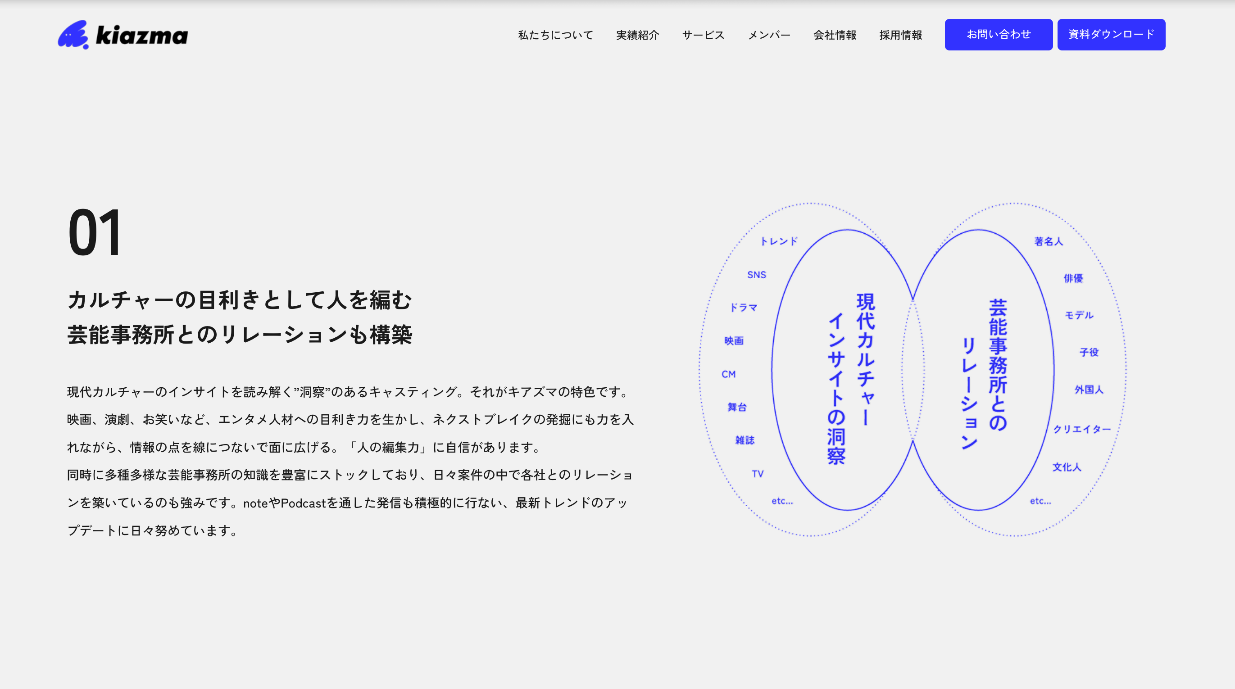The image size is (1235, 689).
Task: Open the 私たちについて menu item
Action: [555, 35]
